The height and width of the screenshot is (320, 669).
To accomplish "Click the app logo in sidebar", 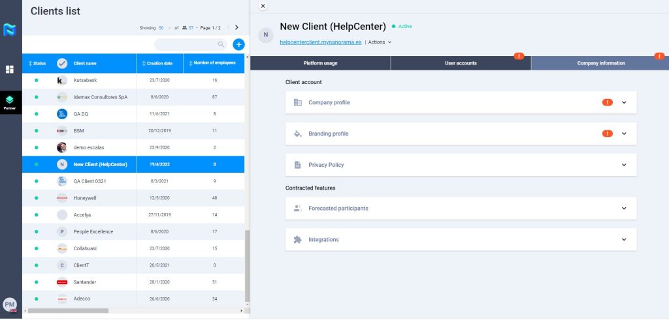I will click(x=10, y=29).
